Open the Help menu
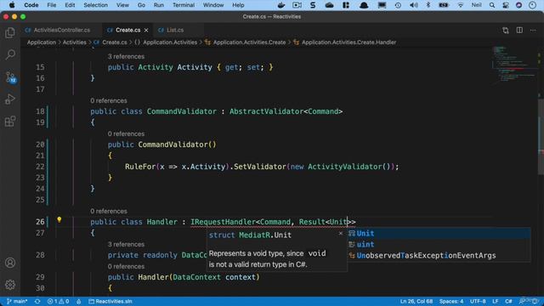The height and width of the screenshot is (306, 544). [x=238, y=5]
